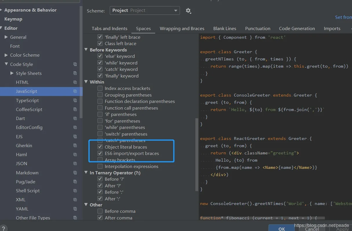Expand the Color Scheme tree node
Screen dimensions: 352x231
click(6, 55)
